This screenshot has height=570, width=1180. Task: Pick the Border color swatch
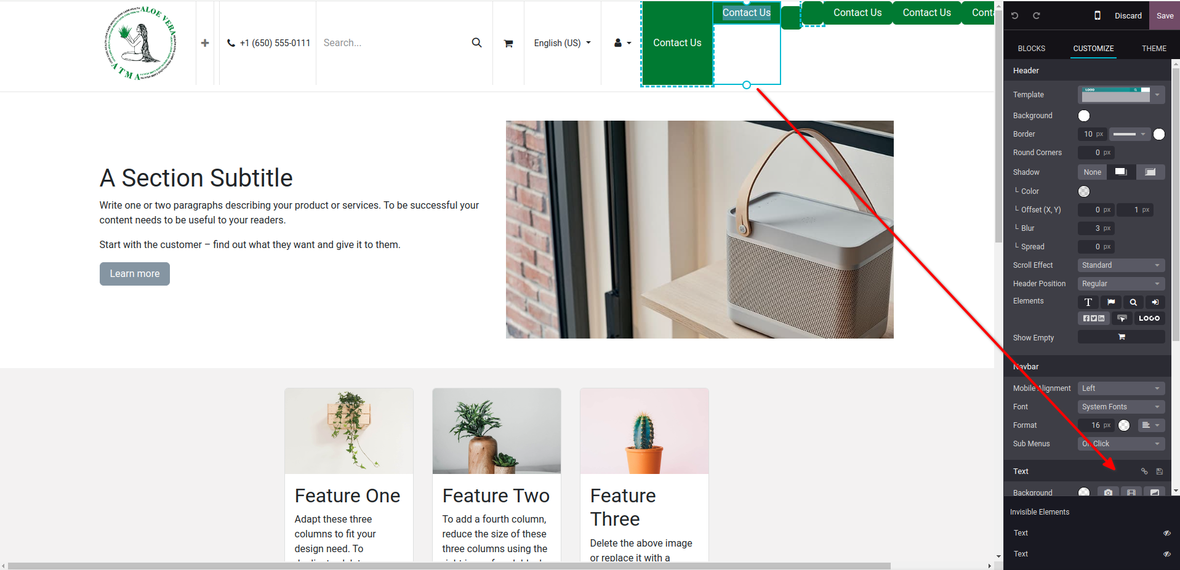pos(1159,134)
